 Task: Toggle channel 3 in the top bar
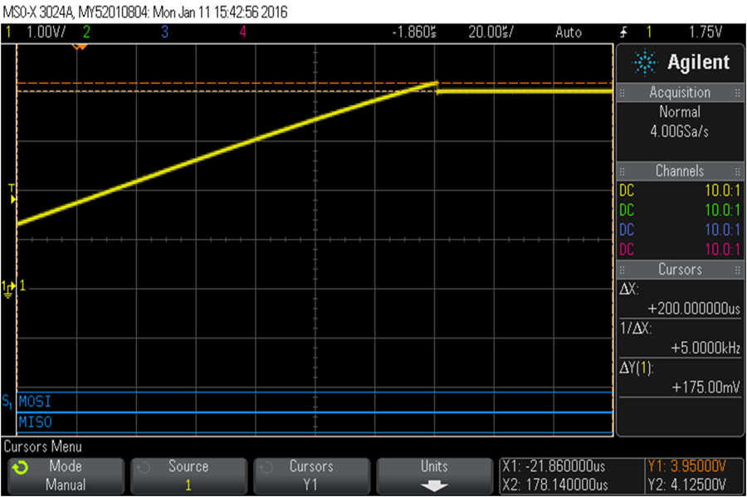pyautogui.click(x=164, y=32)
